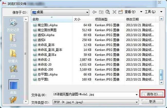
Task: Click the file icon of 南立面效果图
Action: [x=35, y=30]
